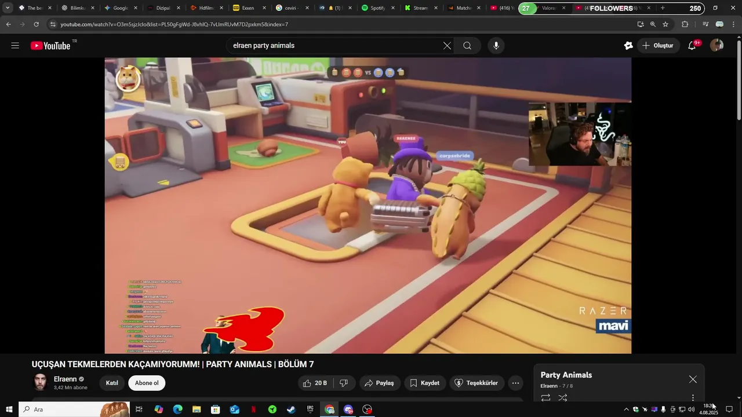The image size is (742, 417).
Task: Click the Abone ol subscribe button
Action: click(147, 383)
